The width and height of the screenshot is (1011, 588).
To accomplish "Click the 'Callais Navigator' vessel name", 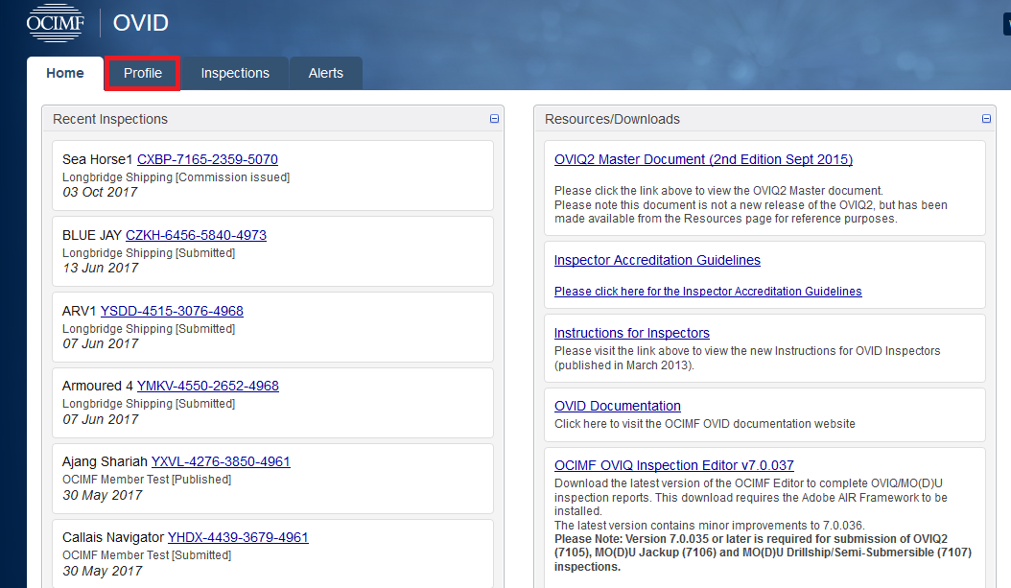I will pos(113,537).
